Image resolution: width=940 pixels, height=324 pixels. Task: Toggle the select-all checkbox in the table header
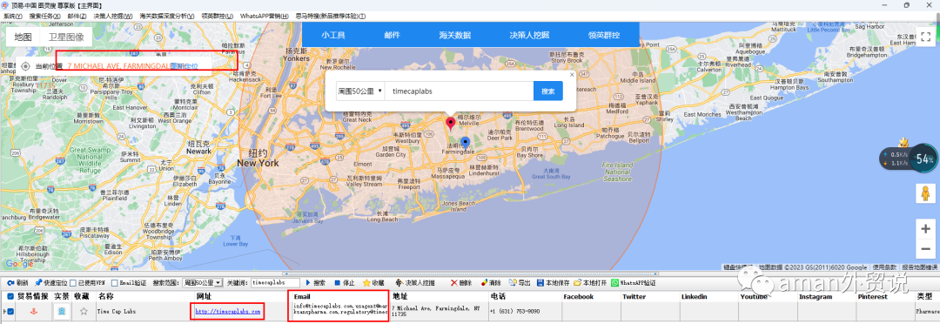(10, 296)
